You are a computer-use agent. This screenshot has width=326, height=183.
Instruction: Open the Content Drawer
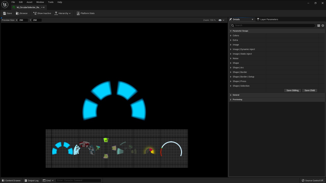pyautogui.click(x=11, y=180)
